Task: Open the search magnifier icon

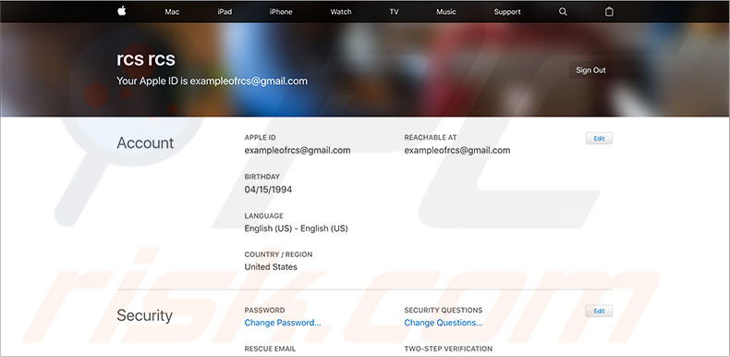Action: point(563,12)
